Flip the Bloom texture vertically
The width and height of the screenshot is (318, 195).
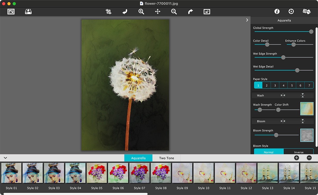point(303,121)
